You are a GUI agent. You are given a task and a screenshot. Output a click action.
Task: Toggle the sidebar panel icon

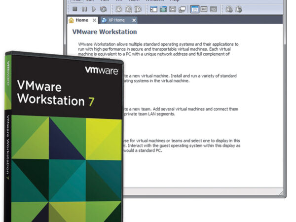(x=153, y=9)
